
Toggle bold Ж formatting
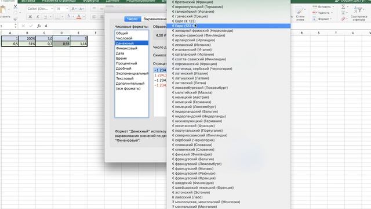[30, 17]
